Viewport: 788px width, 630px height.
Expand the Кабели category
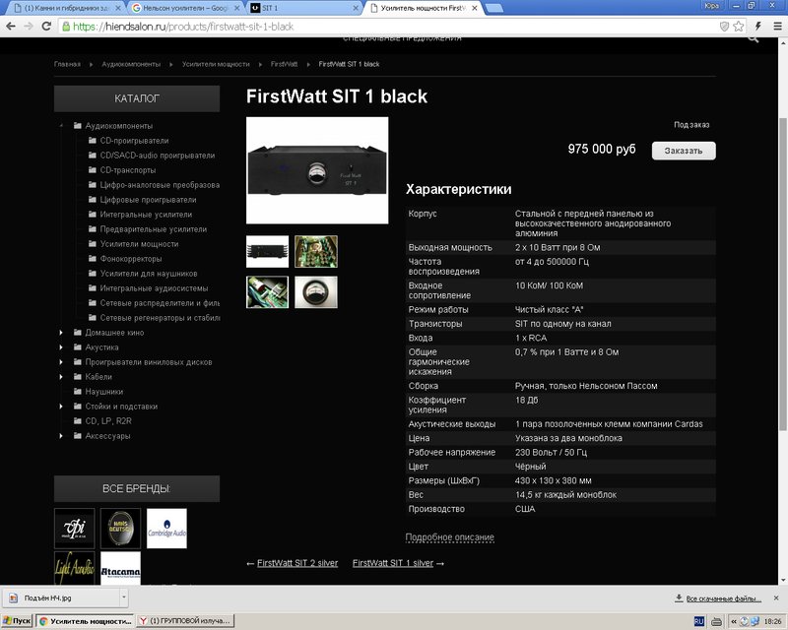[x=61, y=377]
